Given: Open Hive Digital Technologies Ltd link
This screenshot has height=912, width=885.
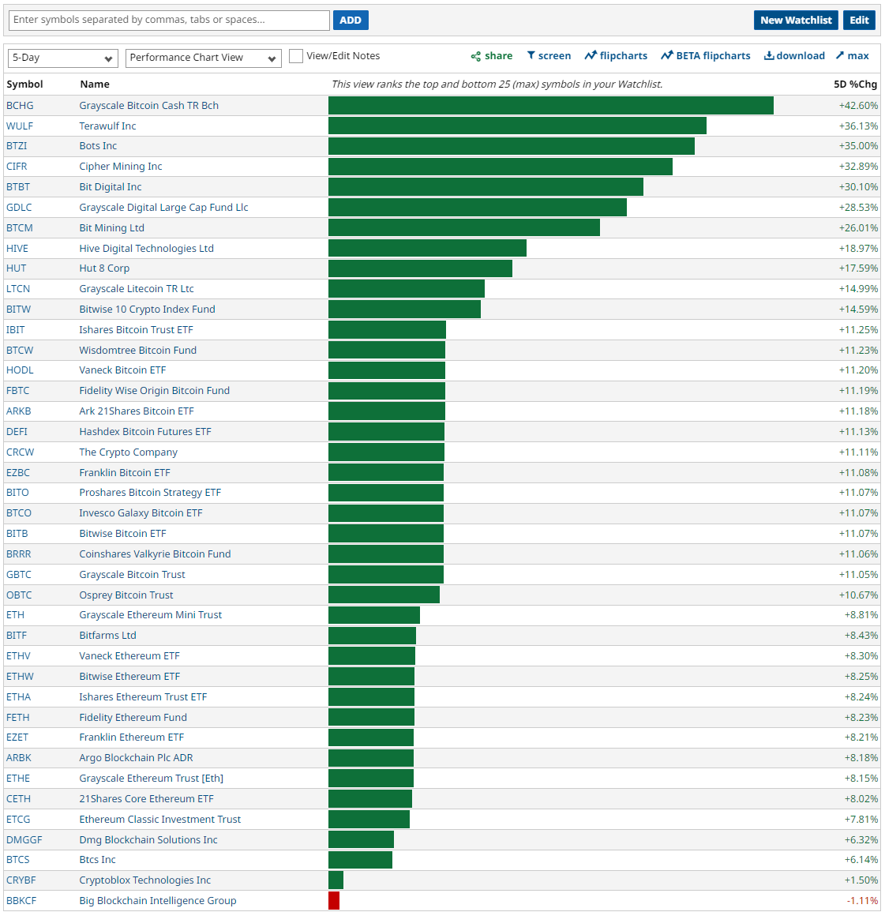Looking at the screenshot, I should [x=147, y=249].
